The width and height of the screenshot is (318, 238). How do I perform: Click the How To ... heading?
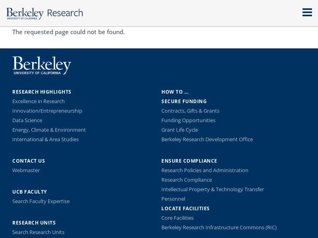[x=175, y=92]
